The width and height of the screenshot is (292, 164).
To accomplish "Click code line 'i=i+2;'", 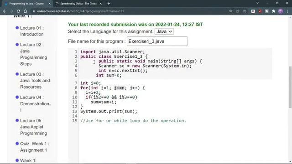I will point(93,92).
